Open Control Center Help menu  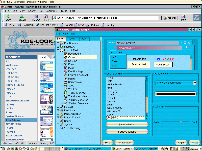click(72, 34)
